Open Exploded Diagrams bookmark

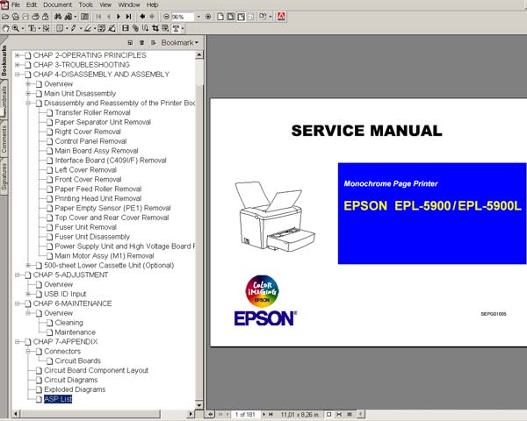tap(75, 389)
